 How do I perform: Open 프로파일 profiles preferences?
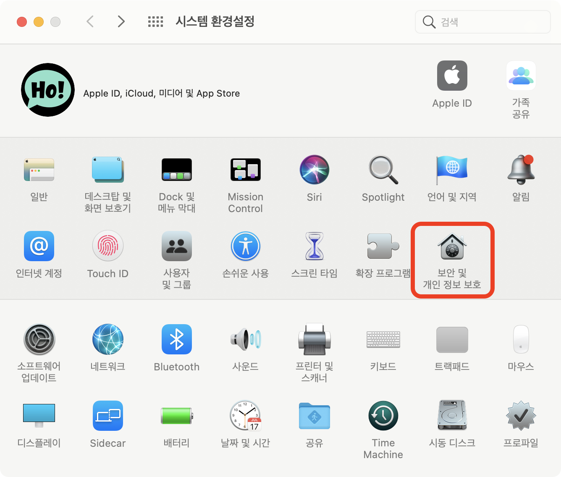[521, 416]
